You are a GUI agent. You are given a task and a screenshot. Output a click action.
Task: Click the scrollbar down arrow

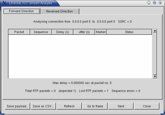(x=155, y=76)
